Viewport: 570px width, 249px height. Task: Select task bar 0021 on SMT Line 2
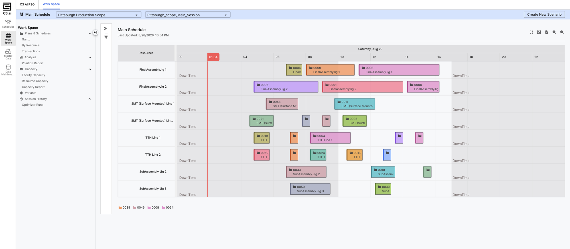point(261,121)
